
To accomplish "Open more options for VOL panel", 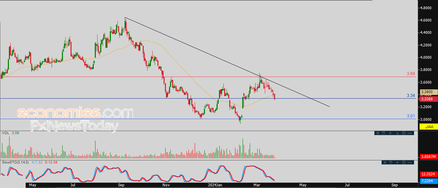I will [x=410, y=133].
